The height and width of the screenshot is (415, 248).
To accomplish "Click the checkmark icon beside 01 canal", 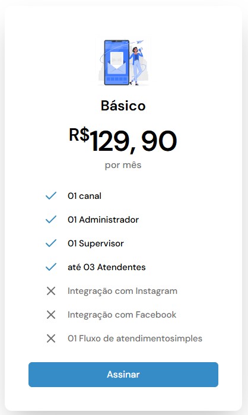I will click(x=51, y=195).
